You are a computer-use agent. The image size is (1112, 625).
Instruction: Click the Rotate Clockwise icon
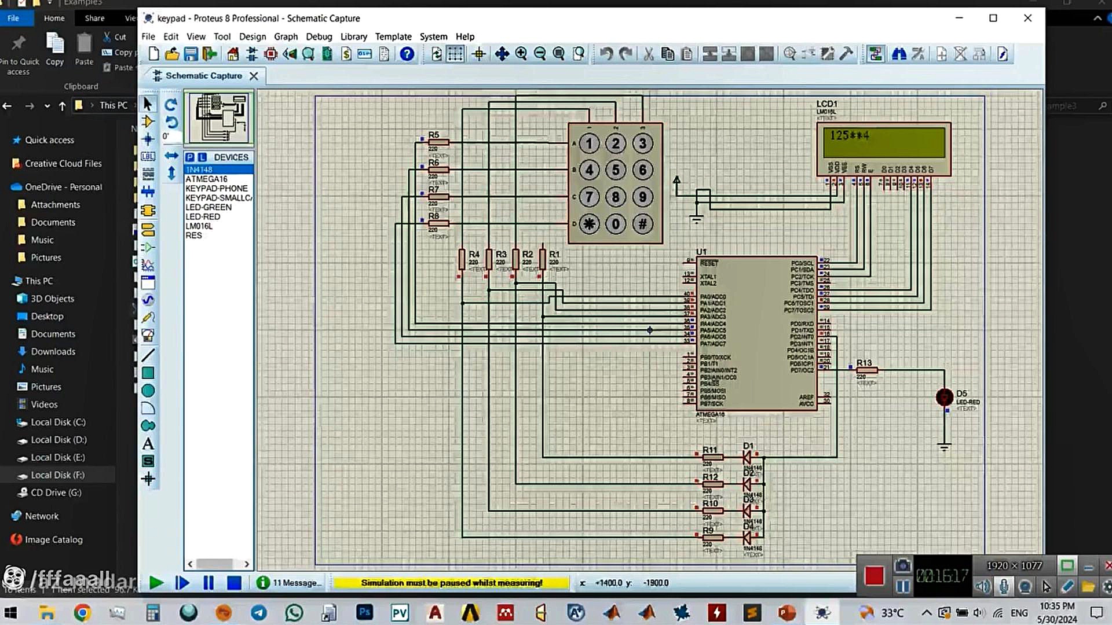171,105
